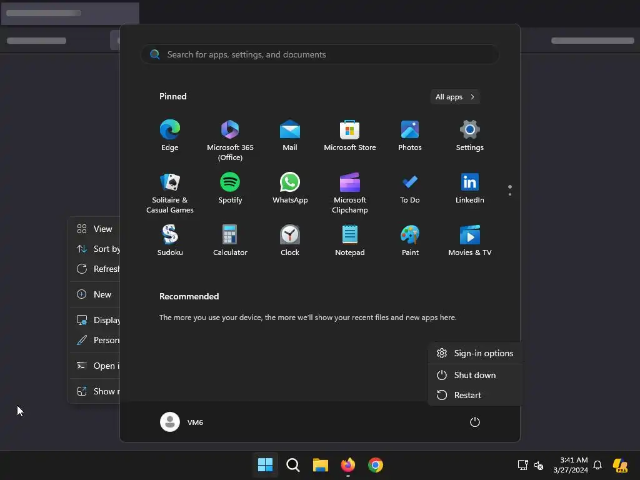Click the PRE badge icon in tray
This screenshot has height=480, width=640.
pyautogui.click(x=620, y=465)
